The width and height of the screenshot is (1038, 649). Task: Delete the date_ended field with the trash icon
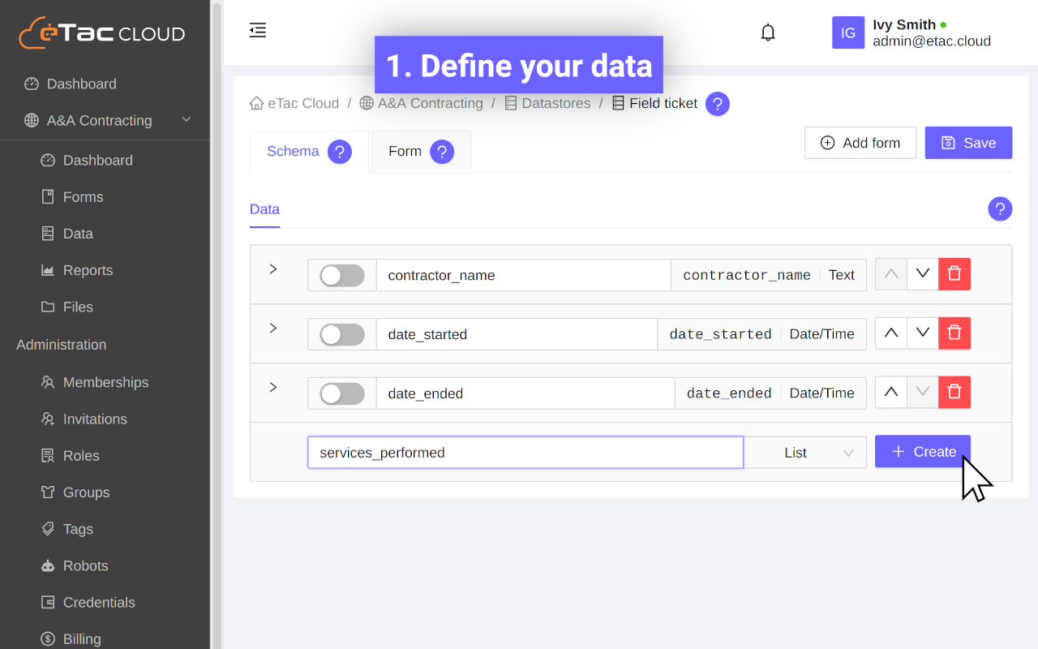tap(954, 393)
